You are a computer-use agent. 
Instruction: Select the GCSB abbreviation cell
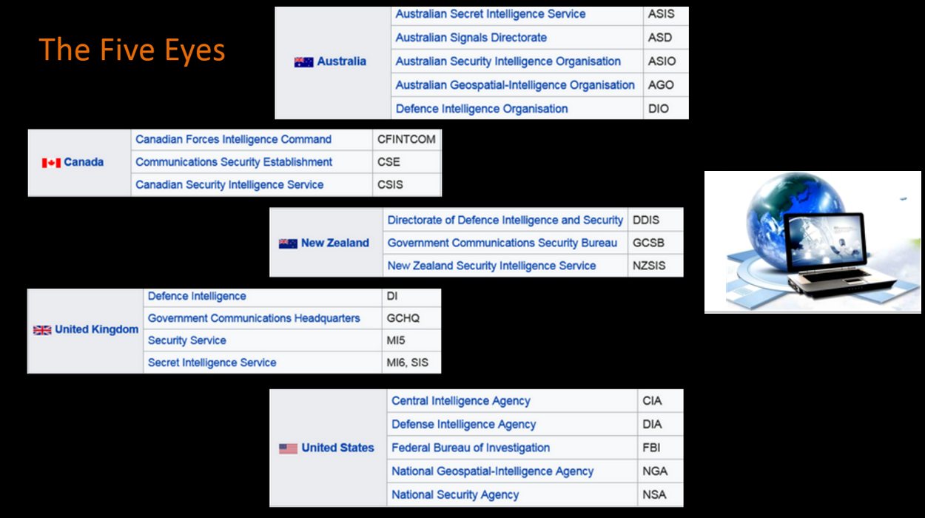click(x=655, y=243)
